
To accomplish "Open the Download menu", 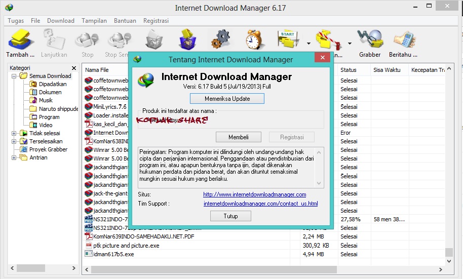I will pyautogui.click(x=60, y=21).
